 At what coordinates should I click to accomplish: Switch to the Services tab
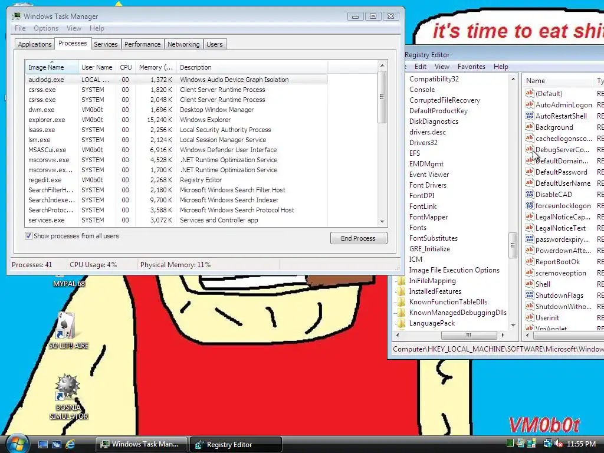(106, 44)
